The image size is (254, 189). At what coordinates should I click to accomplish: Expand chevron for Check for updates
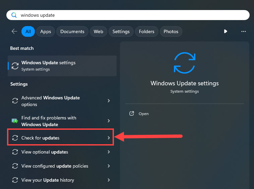coord(109,138)
